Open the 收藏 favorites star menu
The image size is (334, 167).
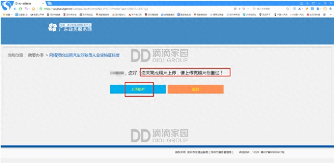coord(7,15)
